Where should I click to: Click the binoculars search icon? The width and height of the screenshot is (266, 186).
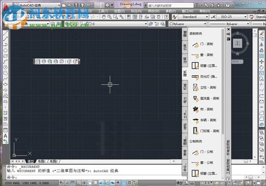tap(197, 5)
